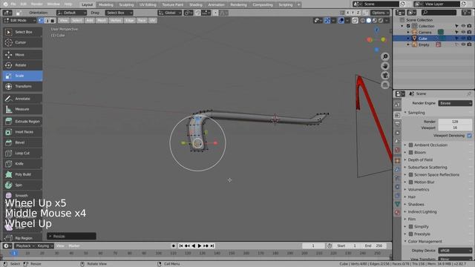
Task: Open the Global transform orientation dropdown
Action: [170, 13]
